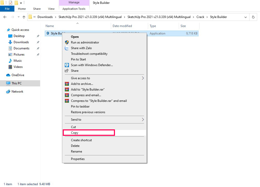Click the Back arrow navigation button

[x=5, y=17]
